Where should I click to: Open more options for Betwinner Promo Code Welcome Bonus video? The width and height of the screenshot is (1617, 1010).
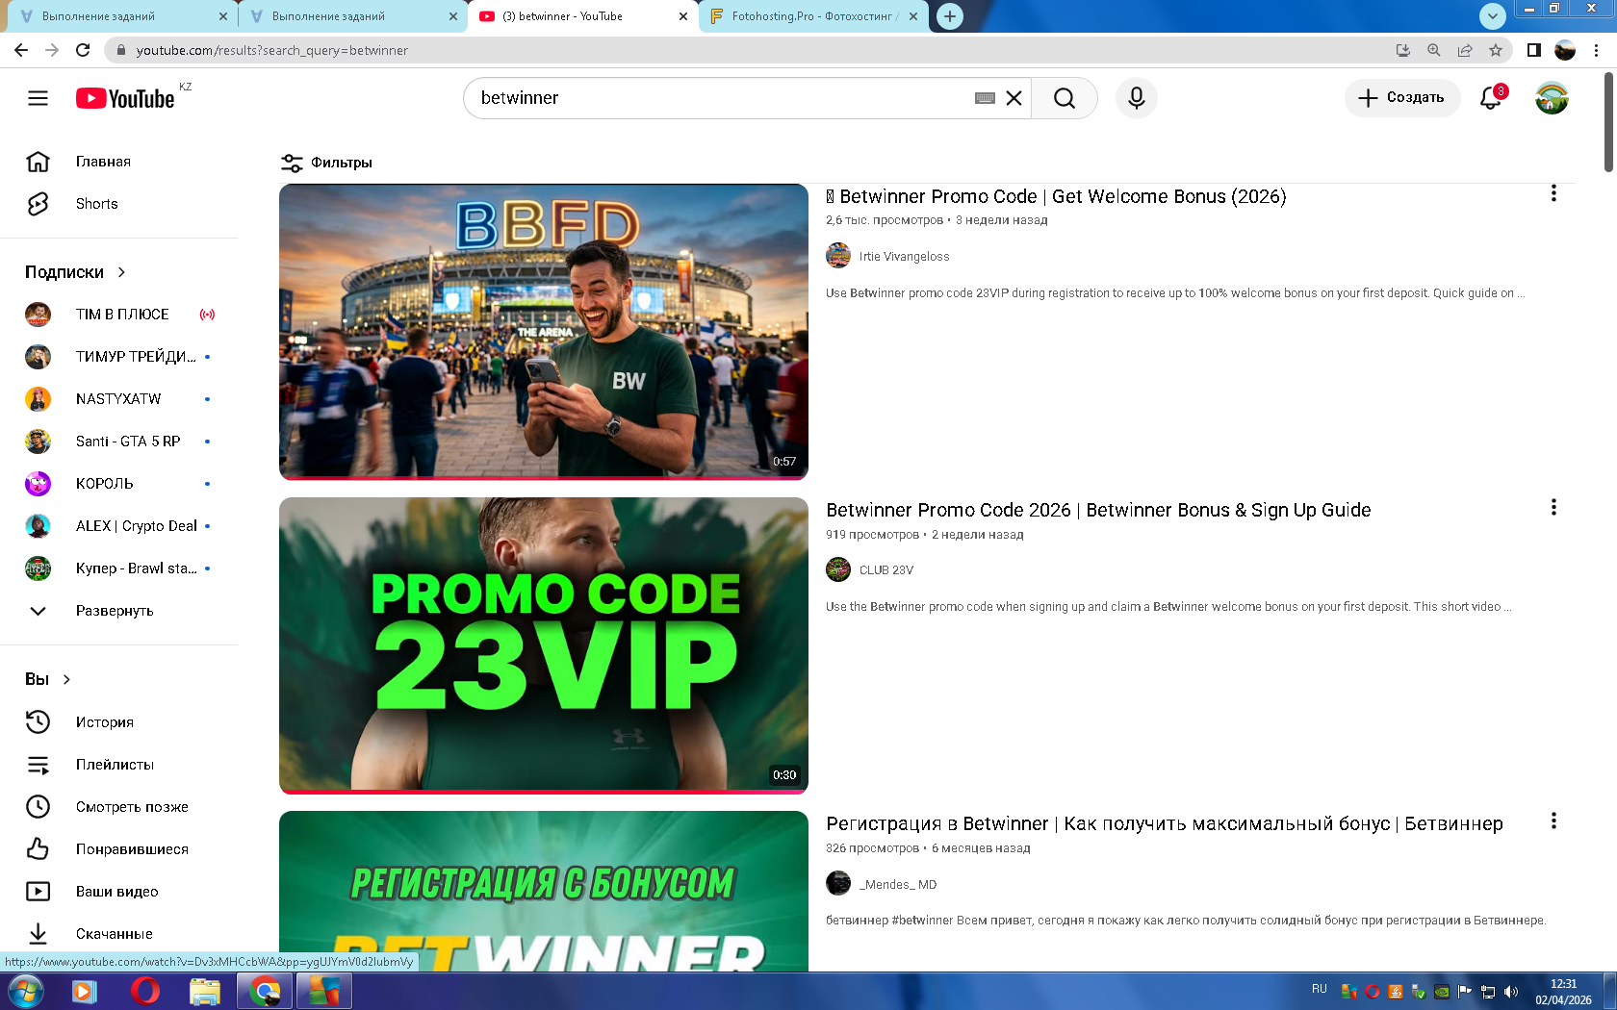(1553, 193)
